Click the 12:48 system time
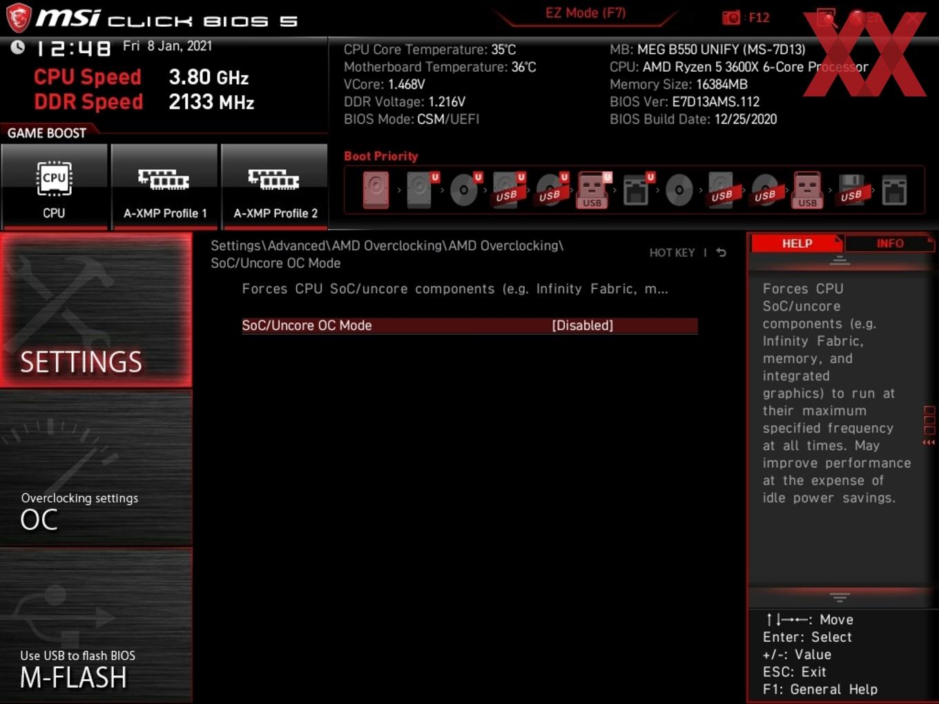The image size is (939, 704). click(x=72, y=48)
